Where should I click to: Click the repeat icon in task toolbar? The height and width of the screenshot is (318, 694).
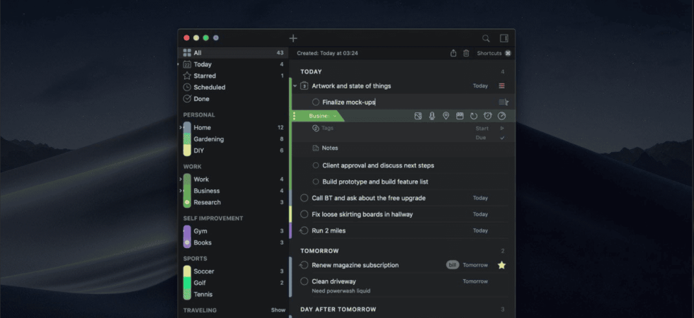coord(474,116)
